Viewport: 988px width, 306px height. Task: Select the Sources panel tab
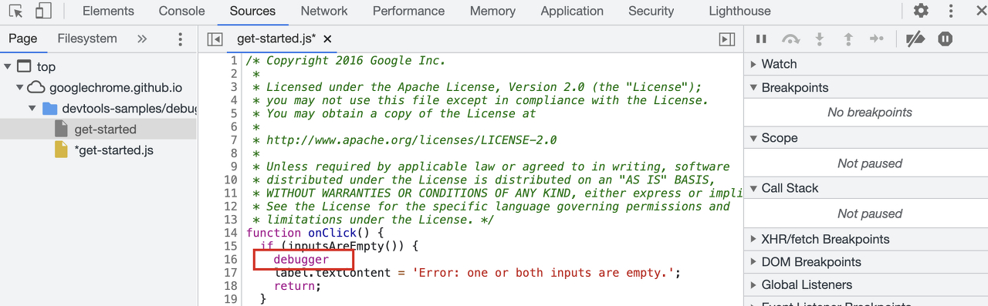coord(252,11)
